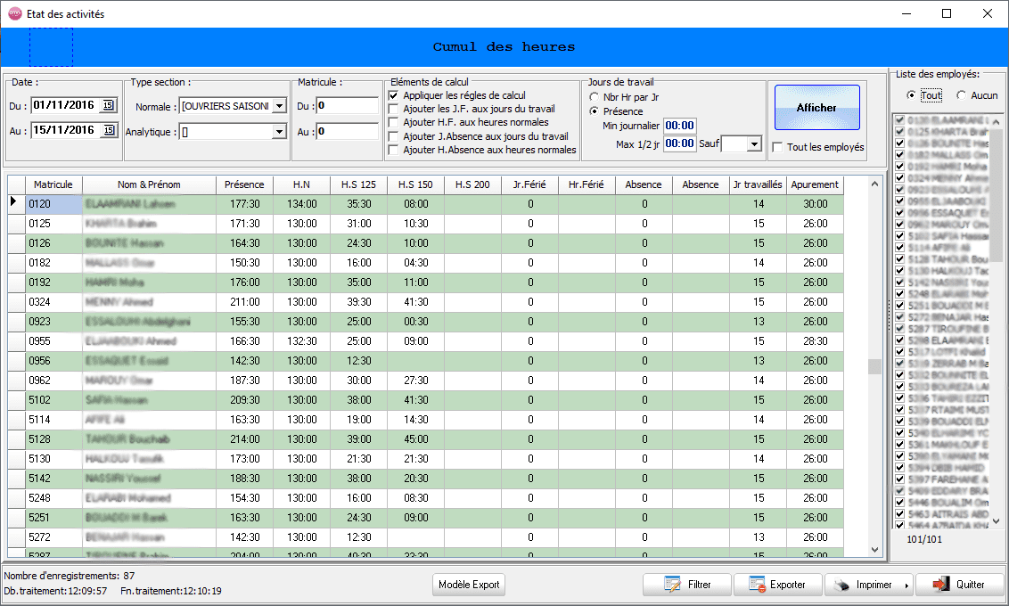Click the 'Nom & Prénom' column header
The width and height of the screenshot is (1009, 606).
click(x=149, y=184)
